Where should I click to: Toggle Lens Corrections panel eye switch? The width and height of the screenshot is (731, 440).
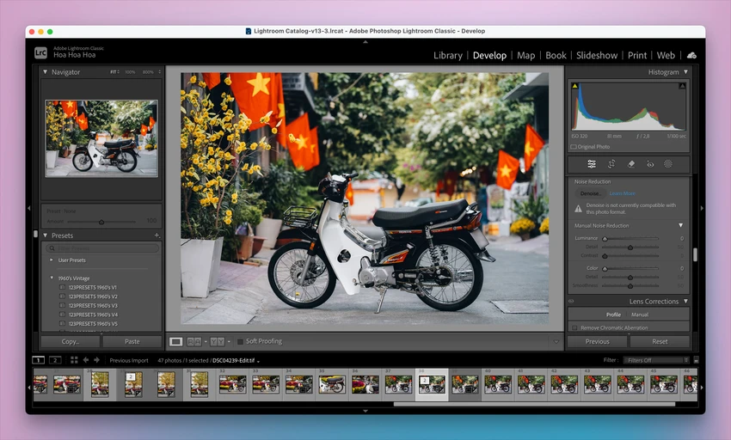pyautogui.click(x=571, y=301)
